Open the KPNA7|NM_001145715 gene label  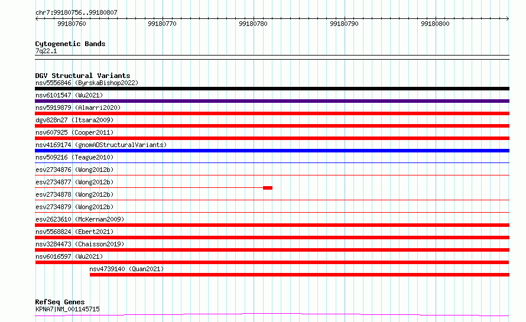(67, 309)
